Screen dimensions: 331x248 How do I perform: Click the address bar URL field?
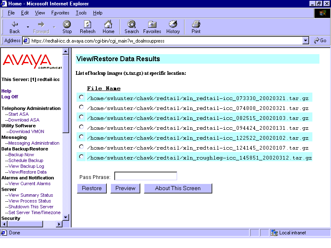tap(166, 41)
